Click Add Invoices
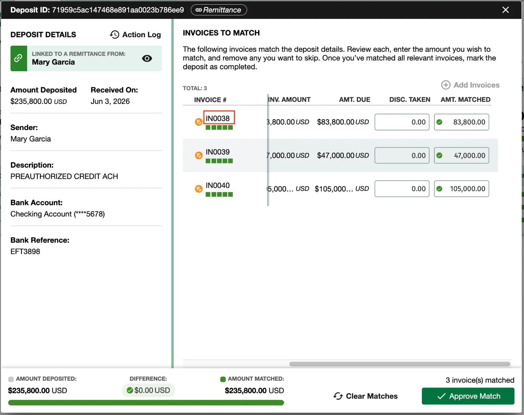The width and height of the screenshot is (524, 415). [470, 85]
